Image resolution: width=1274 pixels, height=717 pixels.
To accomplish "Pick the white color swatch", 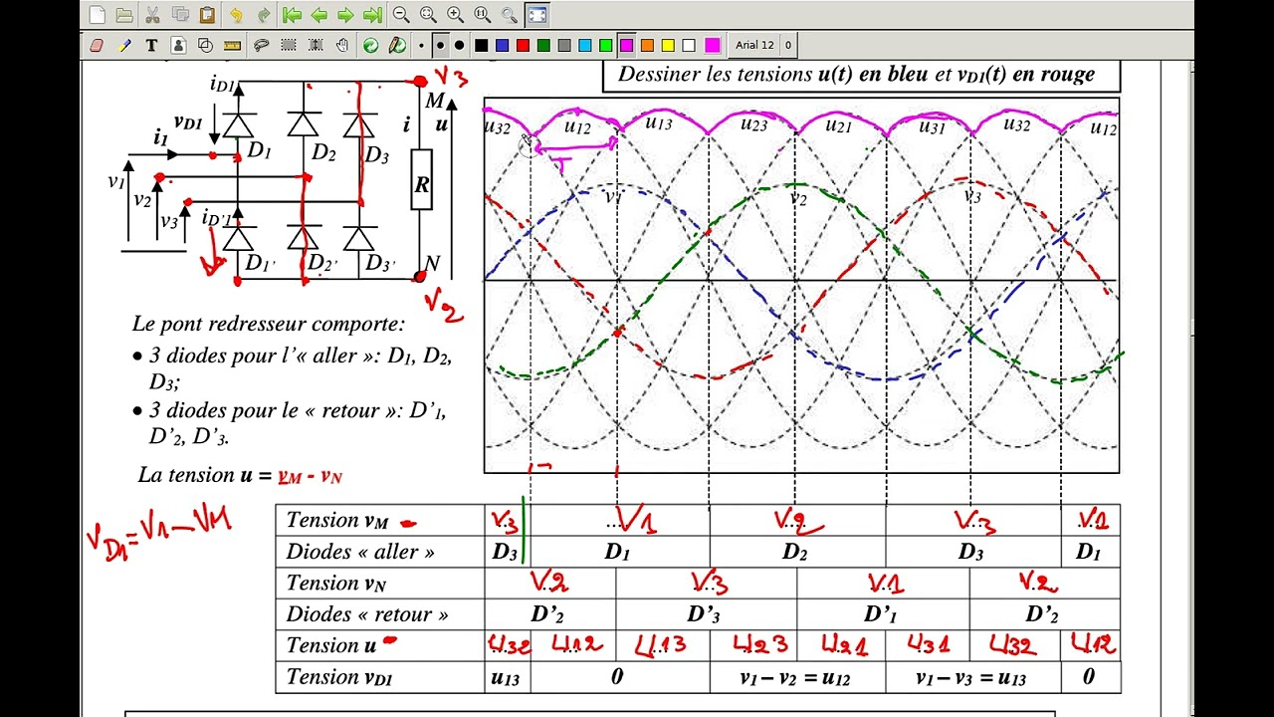I will (689, 45).
